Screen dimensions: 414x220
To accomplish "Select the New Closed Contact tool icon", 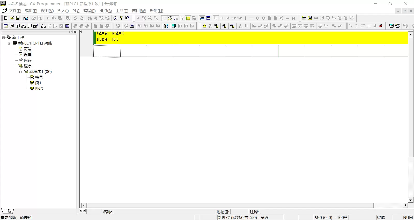I will [228, 18].
